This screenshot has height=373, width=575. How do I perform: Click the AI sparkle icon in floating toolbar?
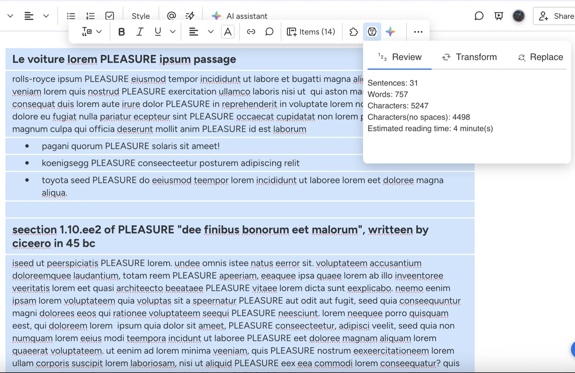click(x=390, y=32)
